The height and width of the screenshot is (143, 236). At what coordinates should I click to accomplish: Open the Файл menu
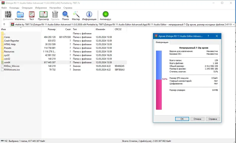(x=4, y=8)
